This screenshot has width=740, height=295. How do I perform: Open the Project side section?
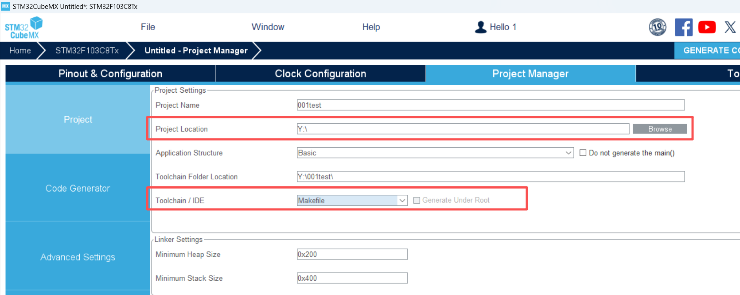pos(78,119)
